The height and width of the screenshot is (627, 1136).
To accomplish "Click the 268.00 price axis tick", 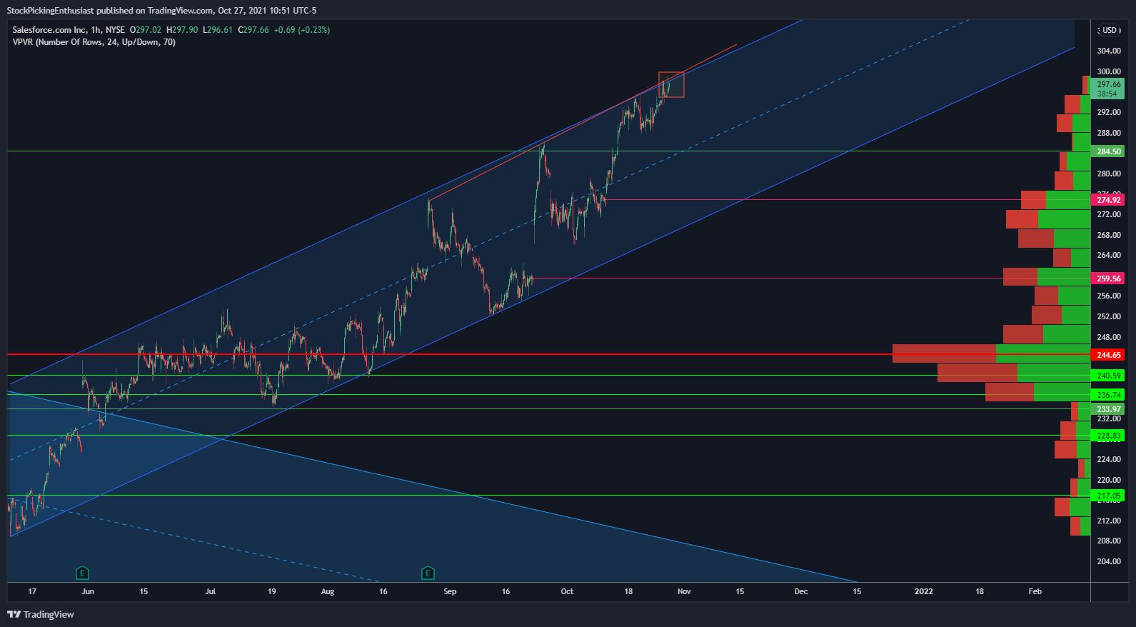I will 1109,235.
